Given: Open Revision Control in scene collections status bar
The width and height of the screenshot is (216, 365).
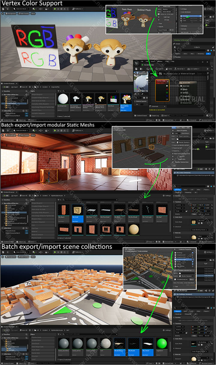Looking at the screenshot, I should [207, 363].
